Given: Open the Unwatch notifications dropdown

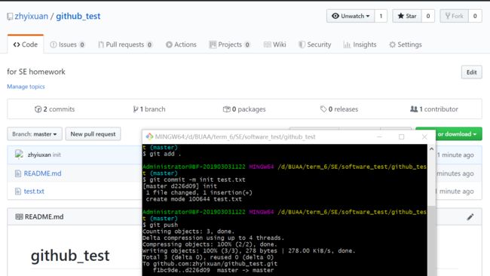Looking at the screenshot, I should pos(351,16).
